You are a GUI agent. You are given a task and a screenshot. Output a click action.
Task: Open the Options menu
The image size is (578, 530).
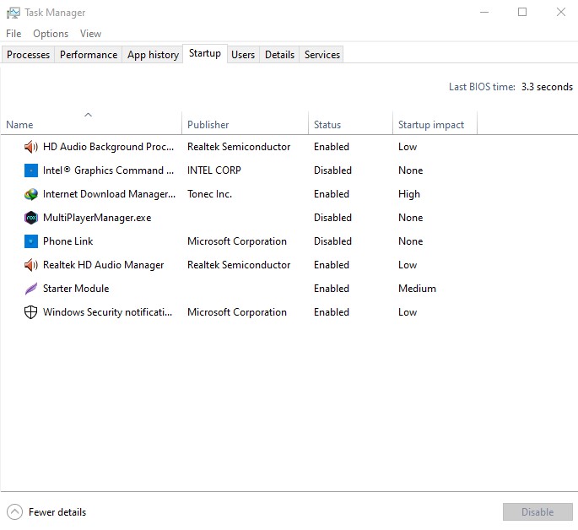click(51, 34)
